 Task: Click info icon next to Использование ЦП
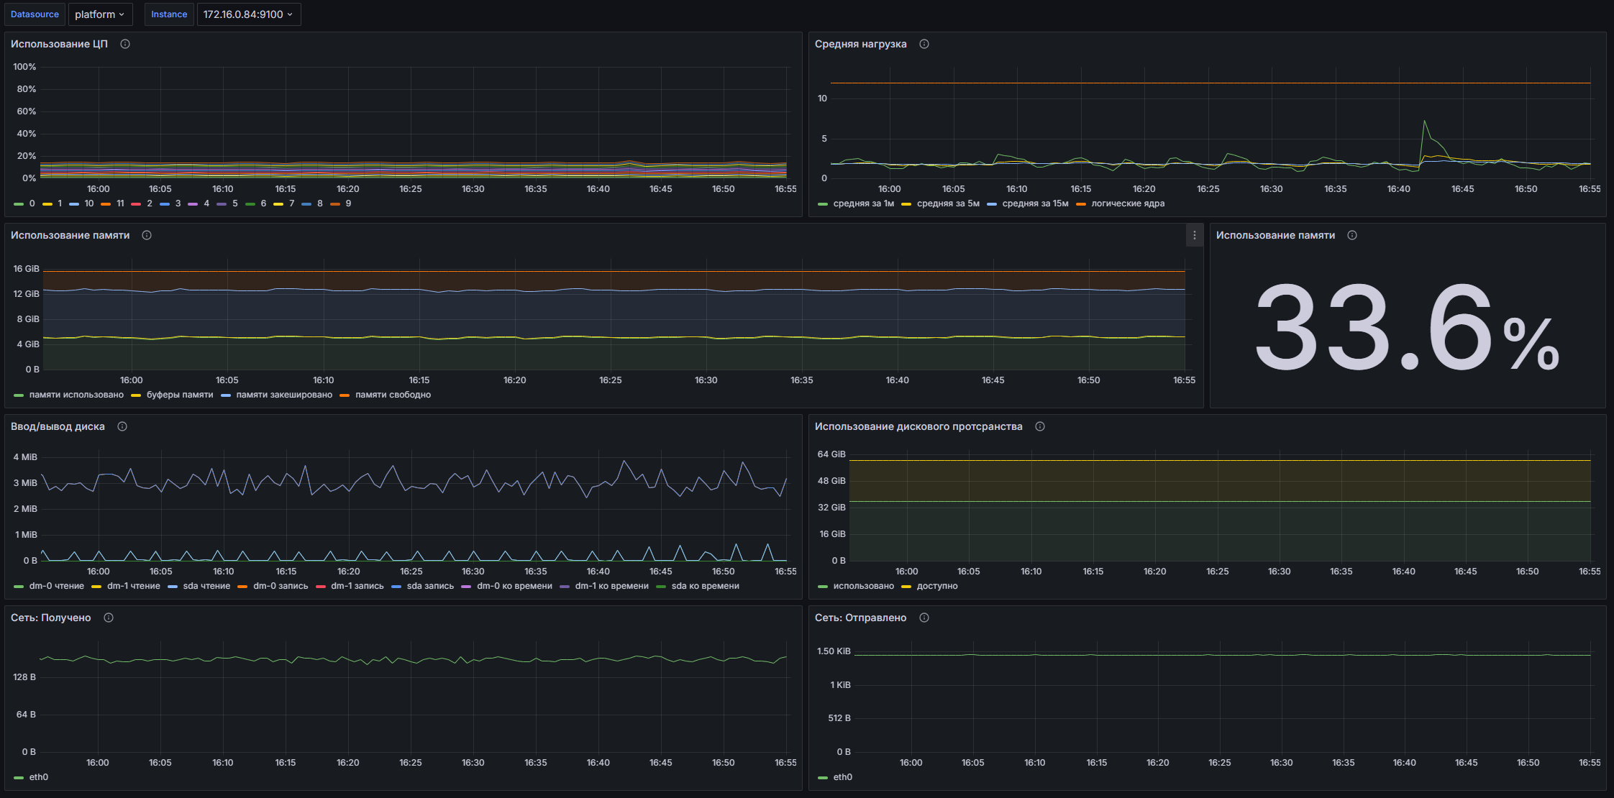click(125, 44)
